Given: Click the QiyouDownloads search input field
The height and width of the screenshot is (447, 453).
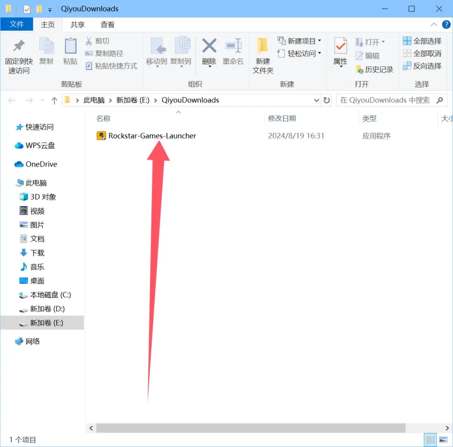Looking at the screenshot, I should pyautogui.click(x=385, y=100).
